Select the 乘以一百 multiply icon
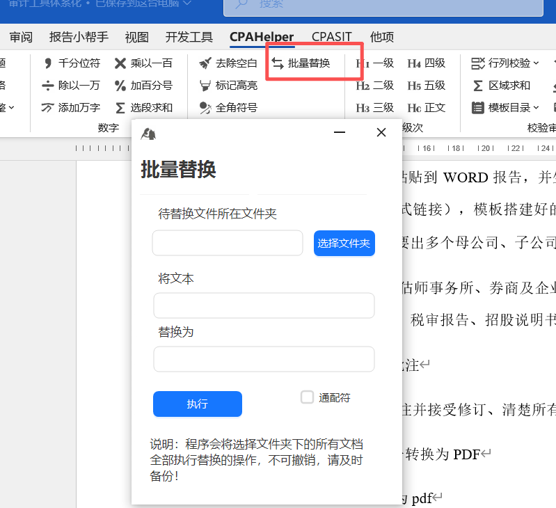Image resolution: width=556 pixels, height=508 pixels. [x=120, y=63]
